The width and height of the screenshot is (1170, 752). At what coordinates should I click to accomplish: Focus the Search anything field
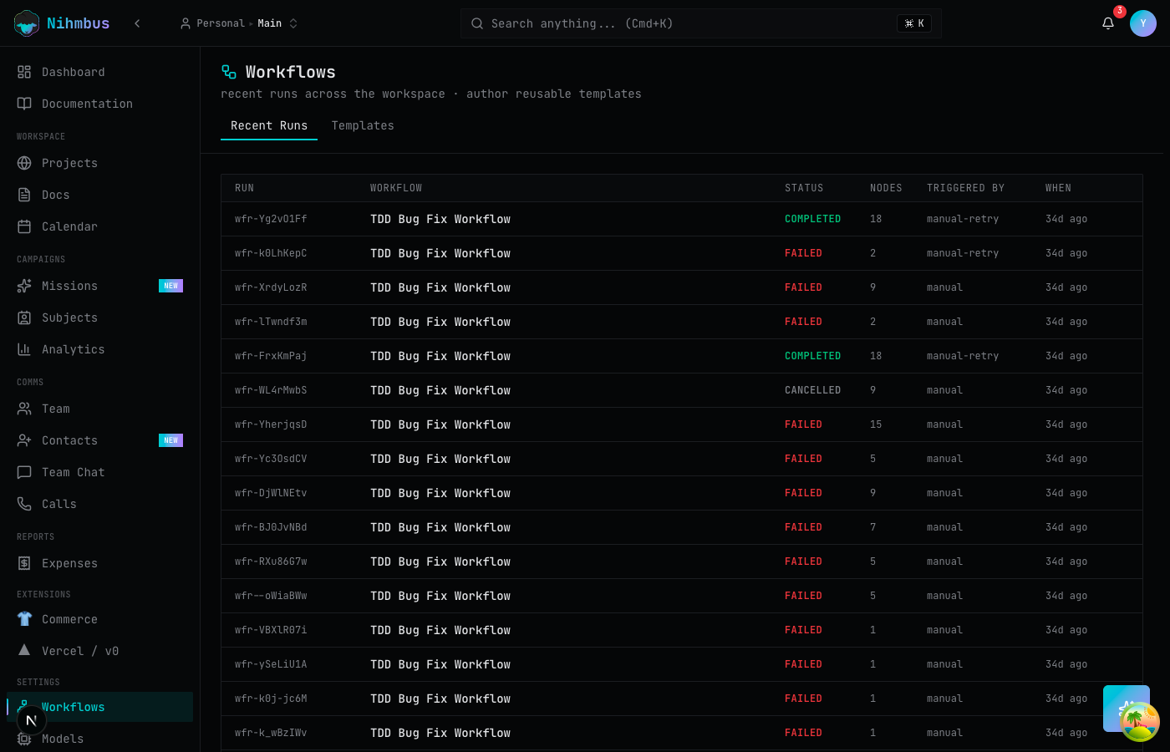tap(700, 23)
